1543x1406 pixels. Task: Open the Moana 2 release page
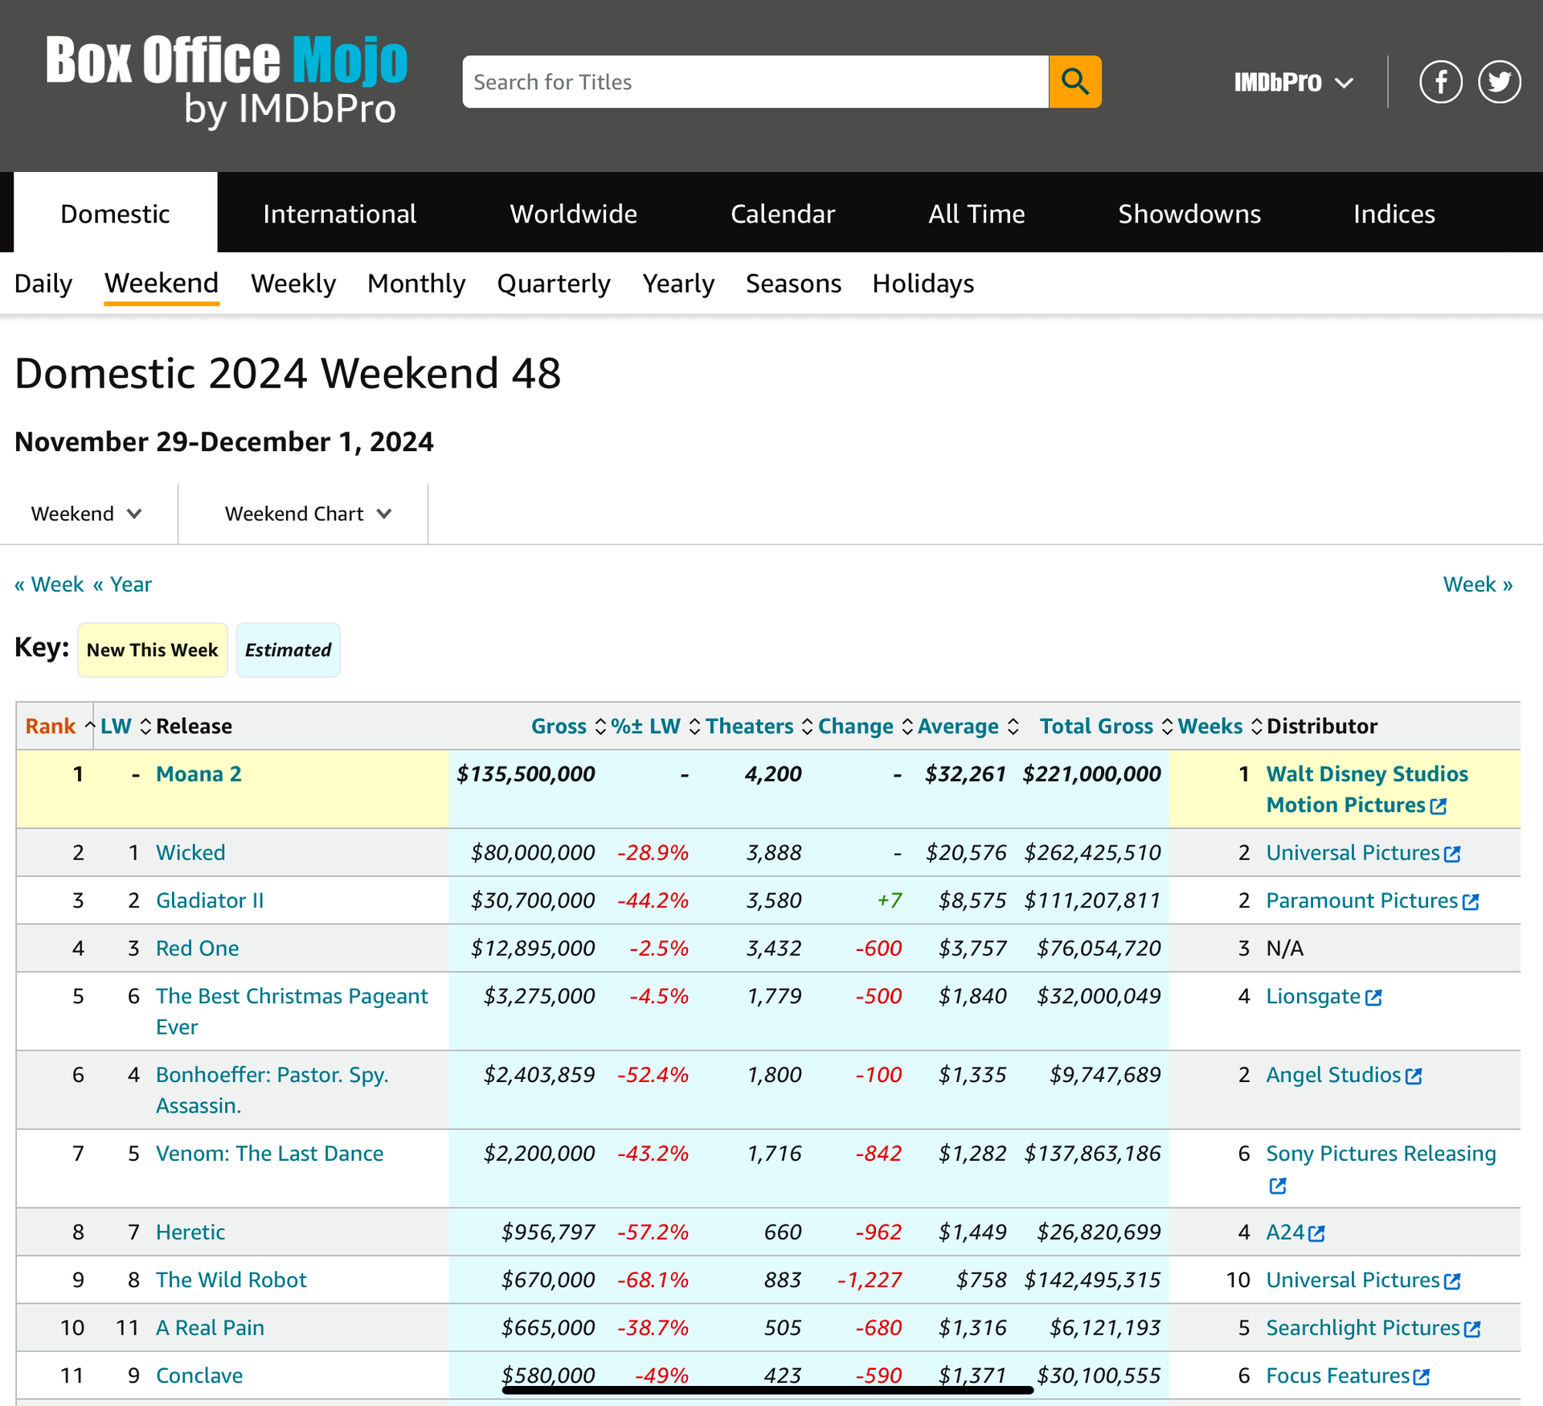[199, 774]
